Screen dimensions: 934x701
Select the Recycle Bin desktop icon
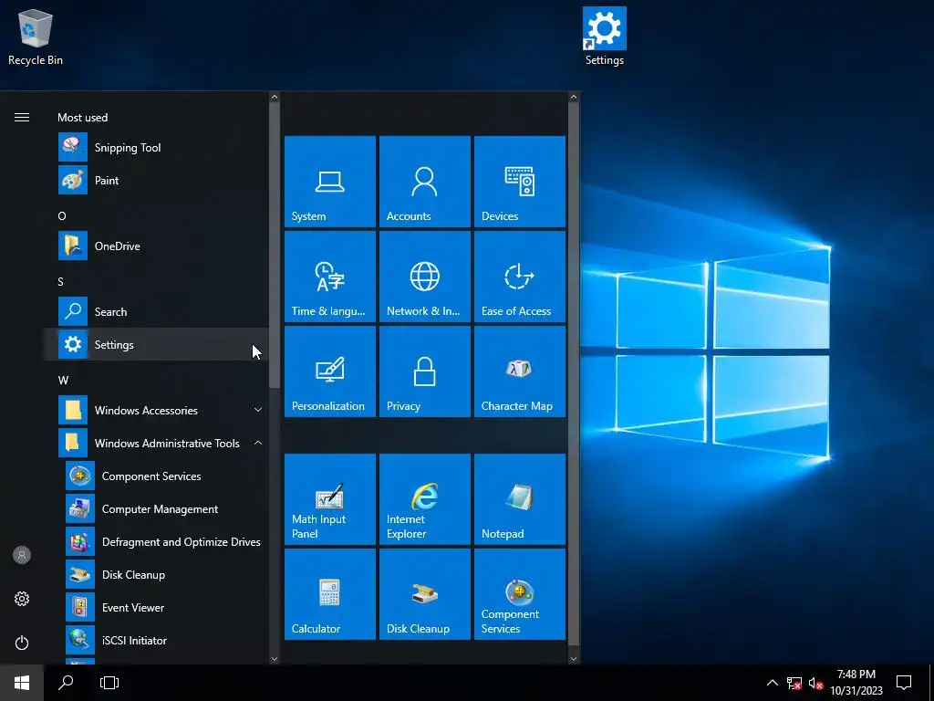(x=36, y=37)
